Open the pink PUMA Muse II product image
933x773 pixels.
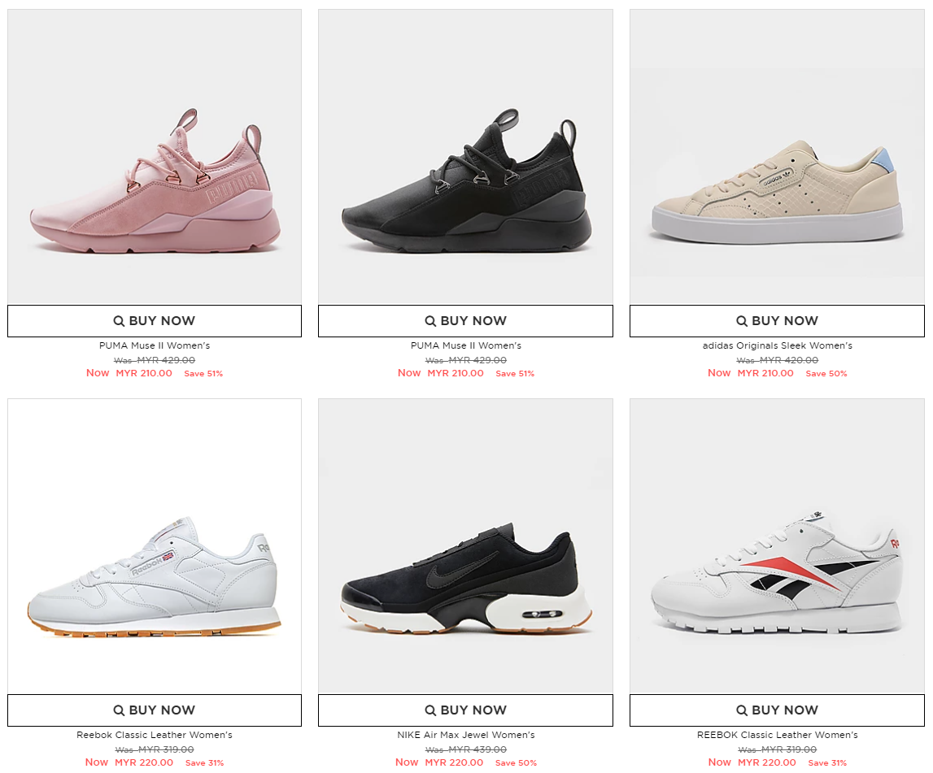click(x=155, y=156)
